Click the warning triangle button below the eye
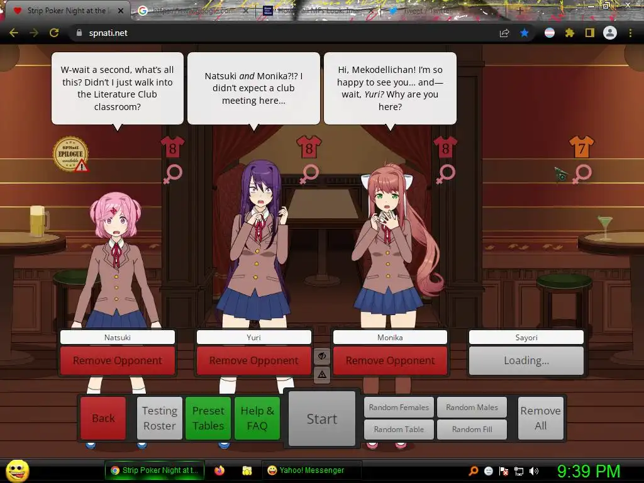The width and height of the screenshot is (644, 483). pos(322,375)
